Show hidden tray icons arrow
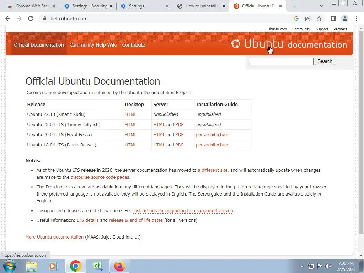This screenshot has height=273, width=364. 302,266
